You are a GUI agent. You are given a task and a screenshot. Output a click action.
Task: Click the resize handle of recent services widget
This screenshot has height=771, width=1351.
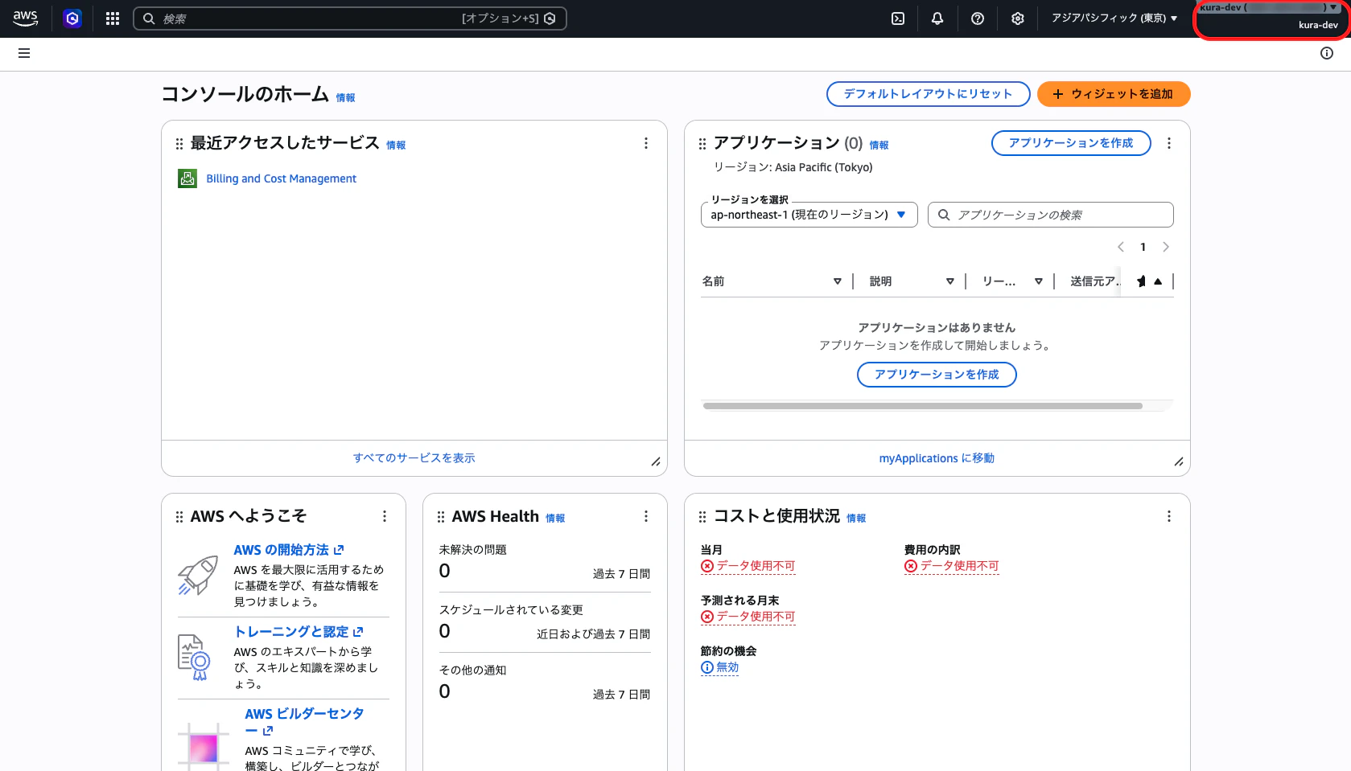coord(656,461)
